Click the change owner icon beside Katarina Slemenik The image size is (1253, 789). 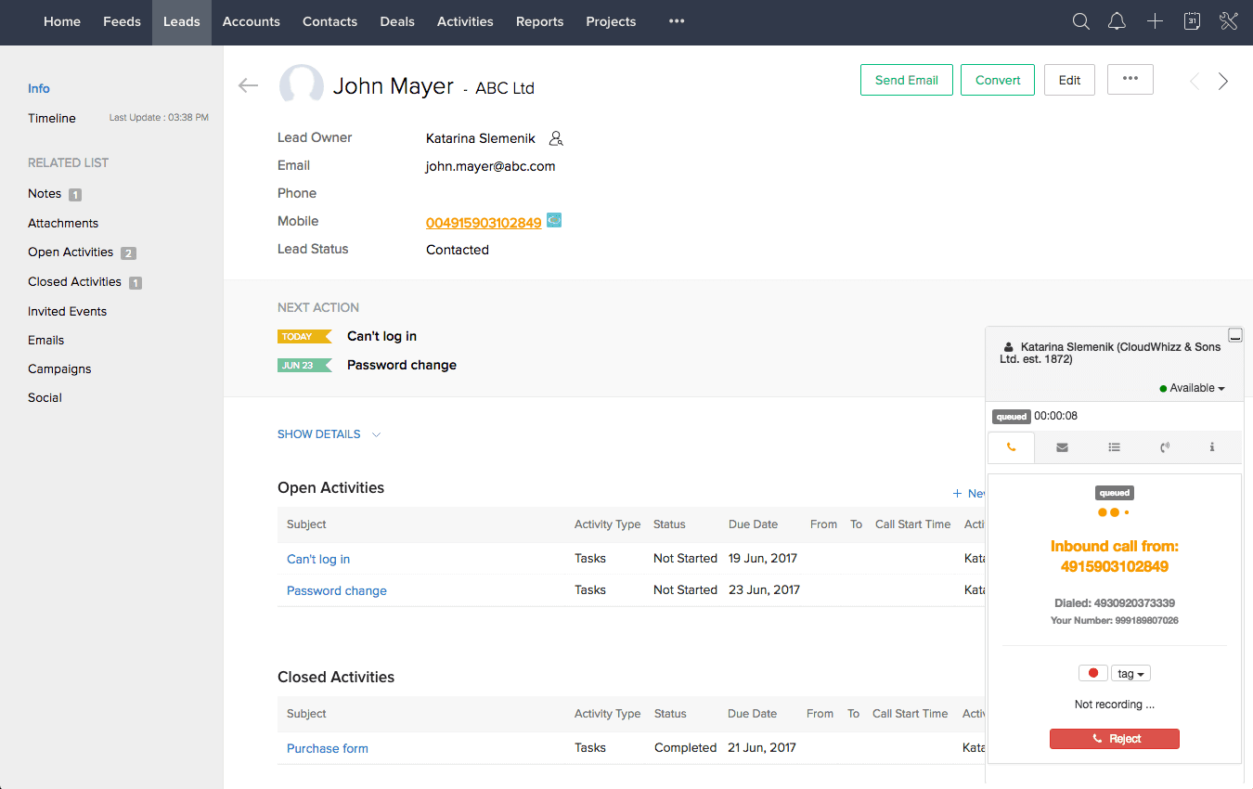point(556,138)
